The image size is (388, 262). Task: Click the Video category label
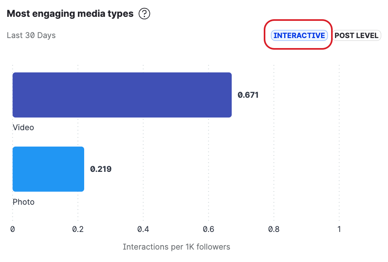click(x=23, y=128)
